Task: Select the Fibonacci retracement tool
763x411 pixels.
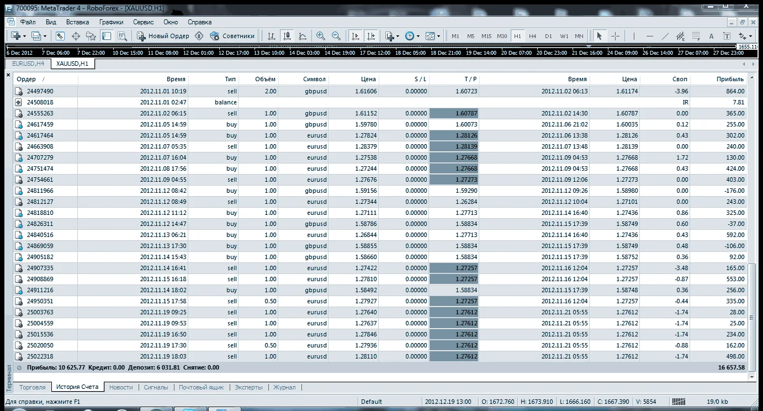Action: (x=695, y=36)
